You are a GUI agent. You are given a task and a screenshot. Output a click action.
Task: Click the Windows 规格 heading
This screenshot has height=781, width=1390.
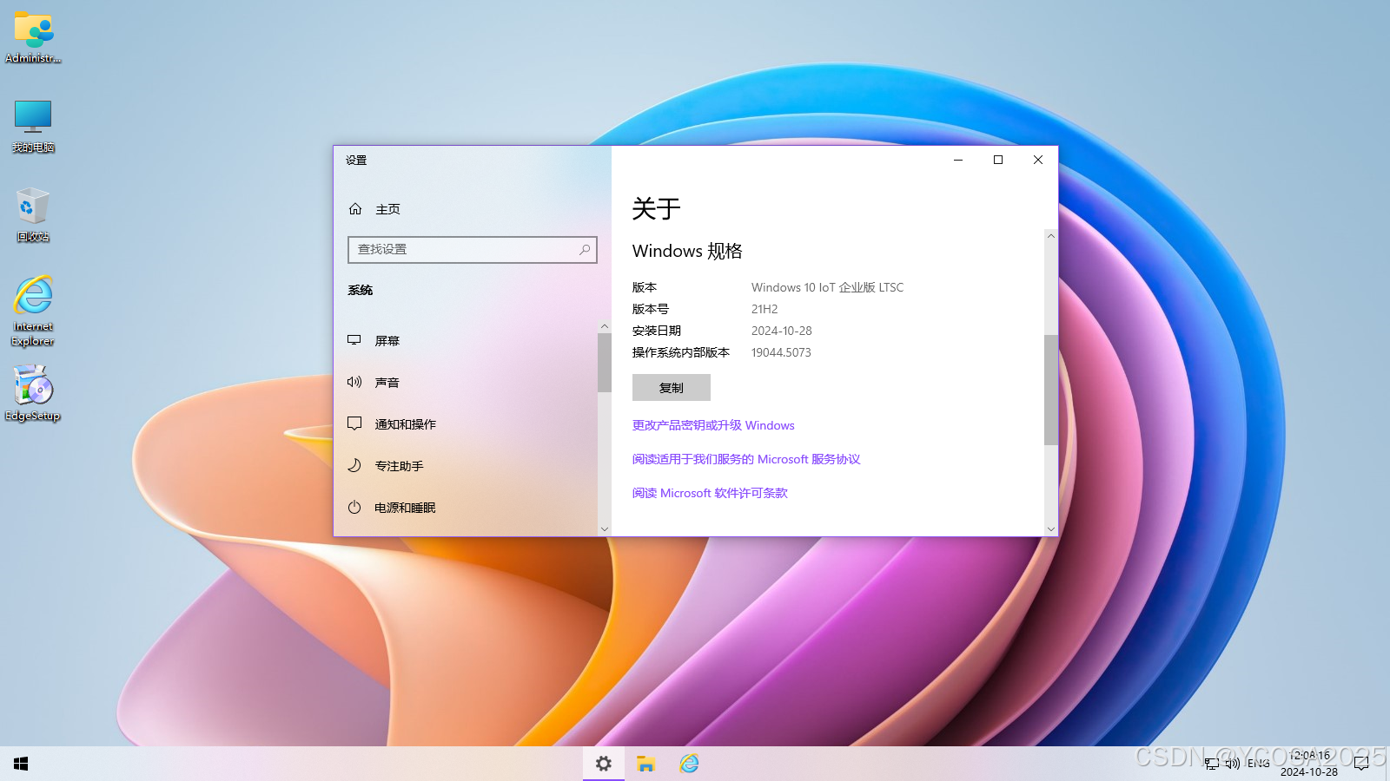point(687,252)
